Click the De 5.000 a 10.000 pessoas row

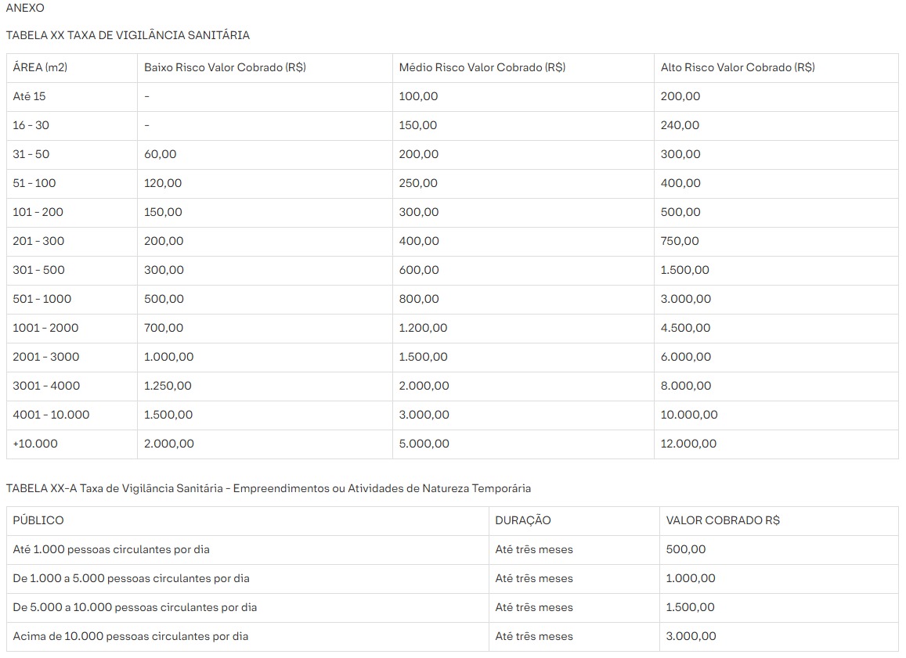pyautogui.click(x=135, y=607)
